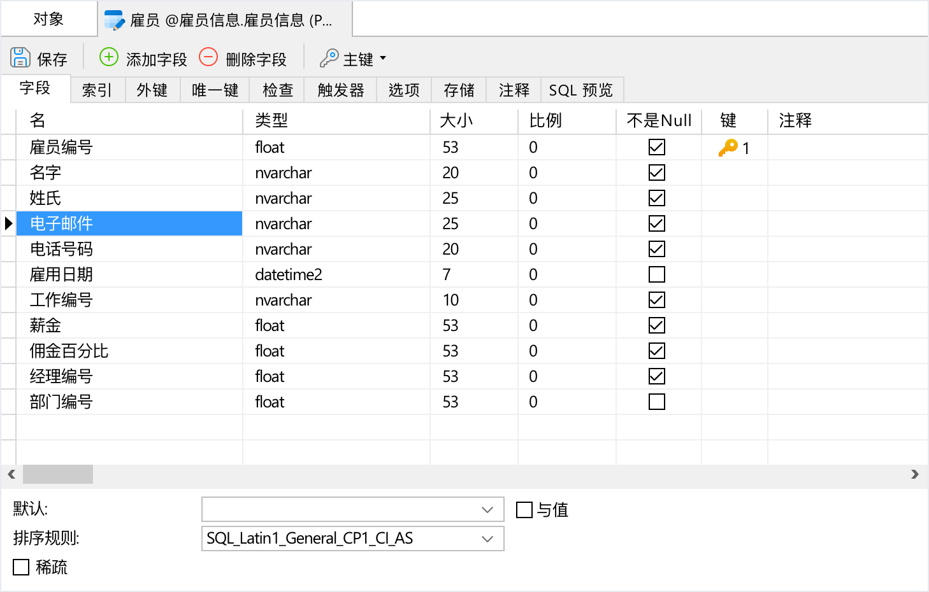Image resolution: width=929 pixels, height=592 pixels.
Task: Click the table icon on 雇员 tab
Action: [114, 20]
